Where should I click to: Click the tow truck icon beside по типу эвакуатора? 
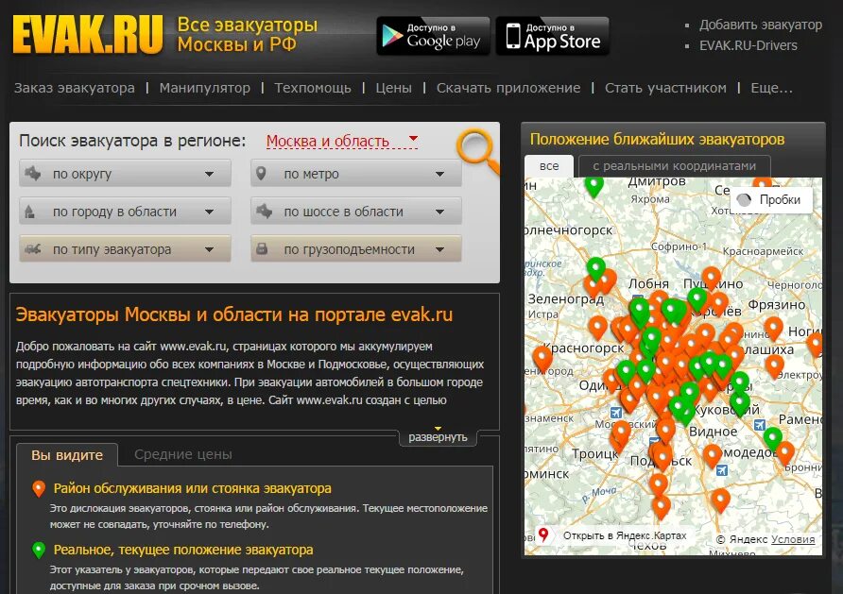33,249
